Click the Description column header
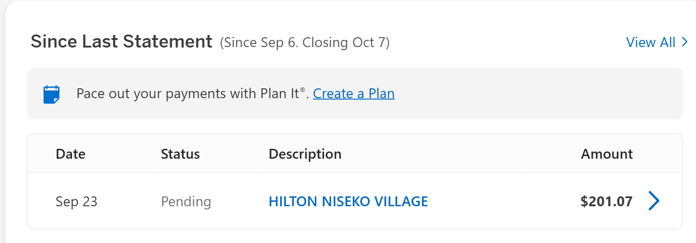 (x=305, y=154)
